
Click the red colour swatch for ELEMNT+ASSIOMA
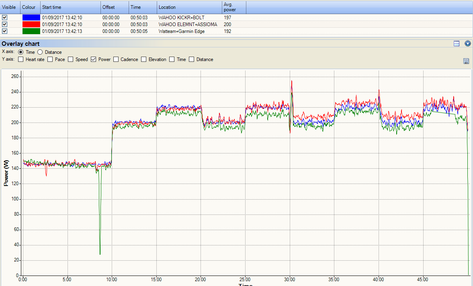(x=31, y=25)
